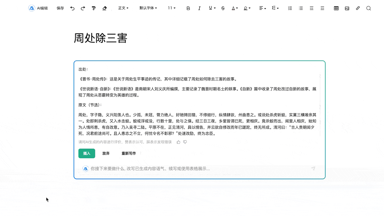
Task: Click 保存 in the toolbar
Action: point(60,8)
